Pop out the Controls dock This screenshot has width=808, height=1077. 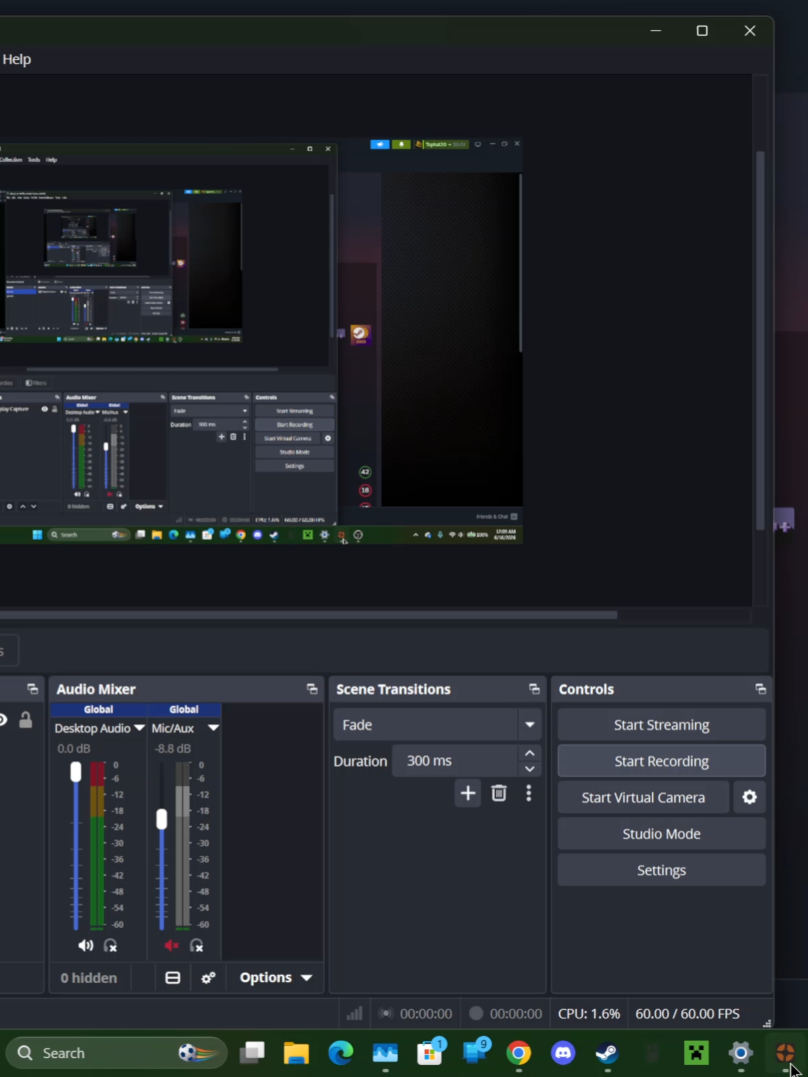click(760, 689)
